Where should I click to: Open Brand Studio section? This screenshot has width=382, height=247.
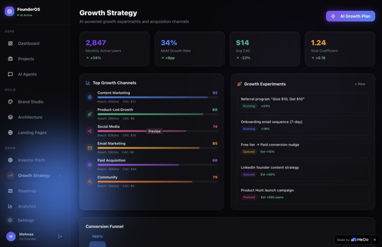34,101
